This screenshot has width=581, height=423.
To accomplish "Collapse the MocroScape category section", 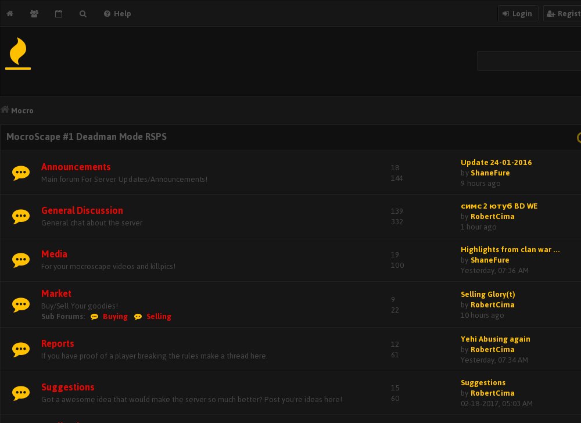I will click(x=578, y=138).
